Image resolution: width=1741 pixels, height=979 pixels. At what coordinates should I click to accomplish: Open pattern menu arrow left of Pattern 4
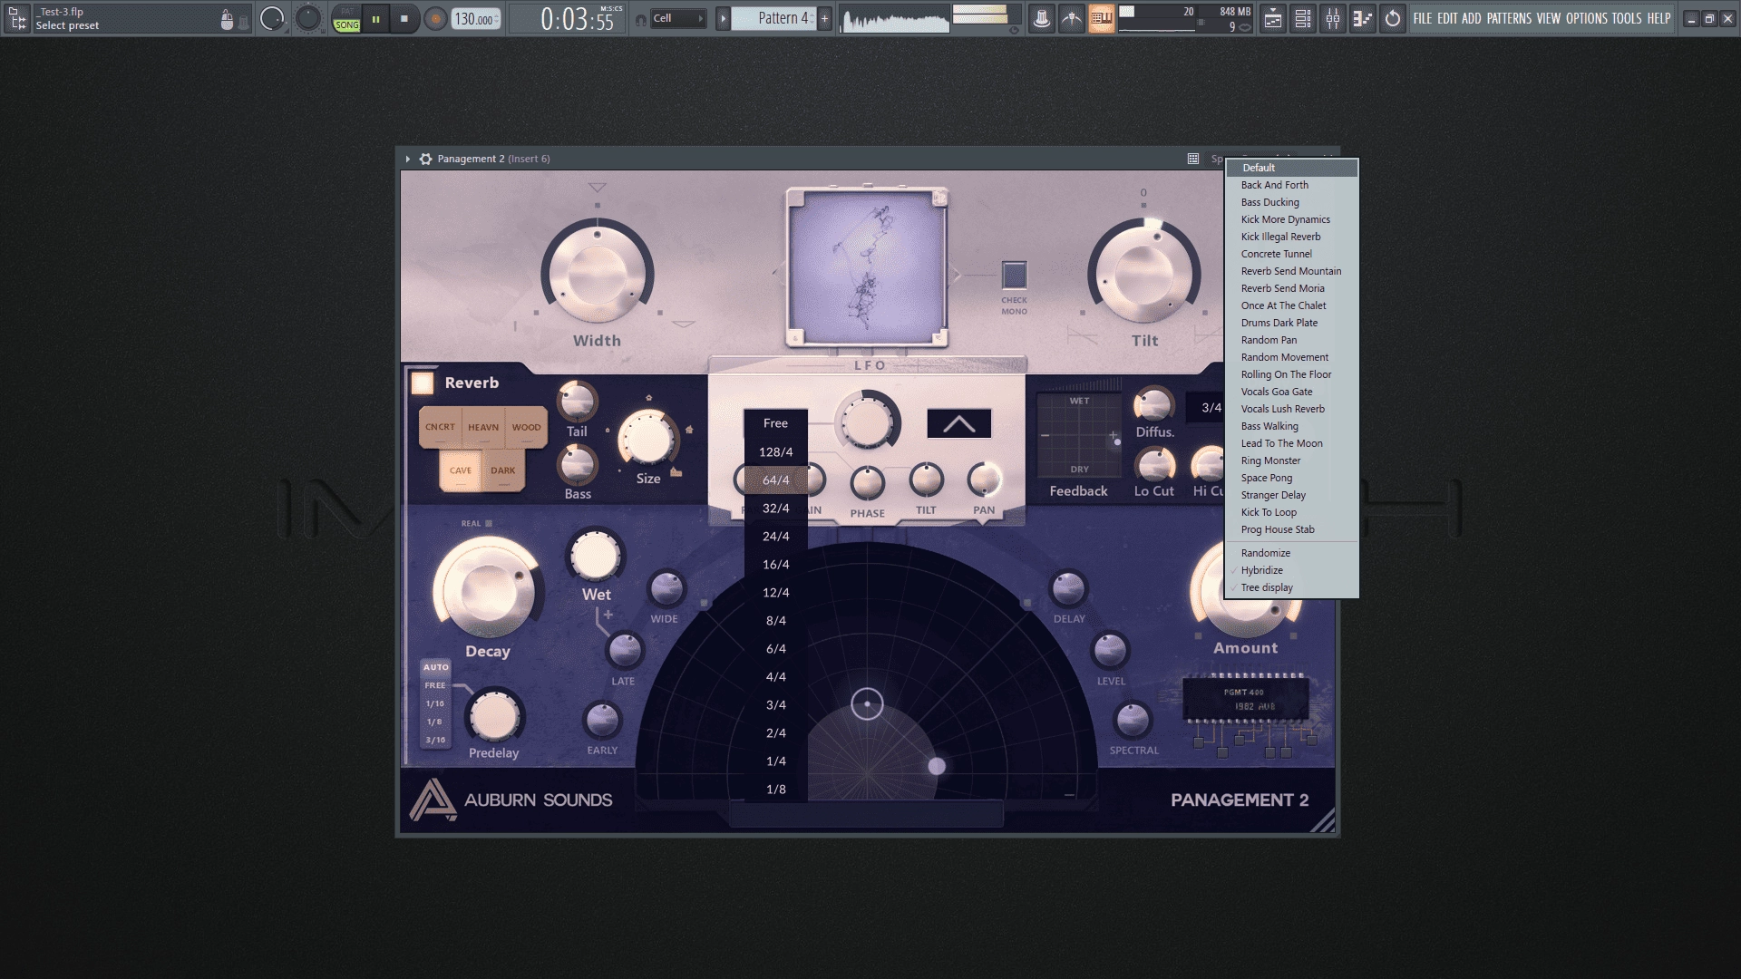coord(723,18)
